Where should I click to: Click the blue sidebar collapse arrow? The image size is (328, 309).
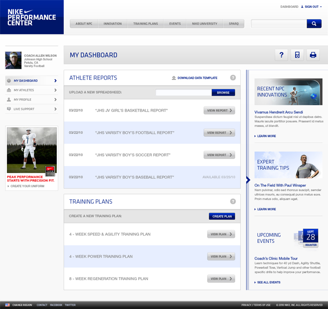coord(248,180)
